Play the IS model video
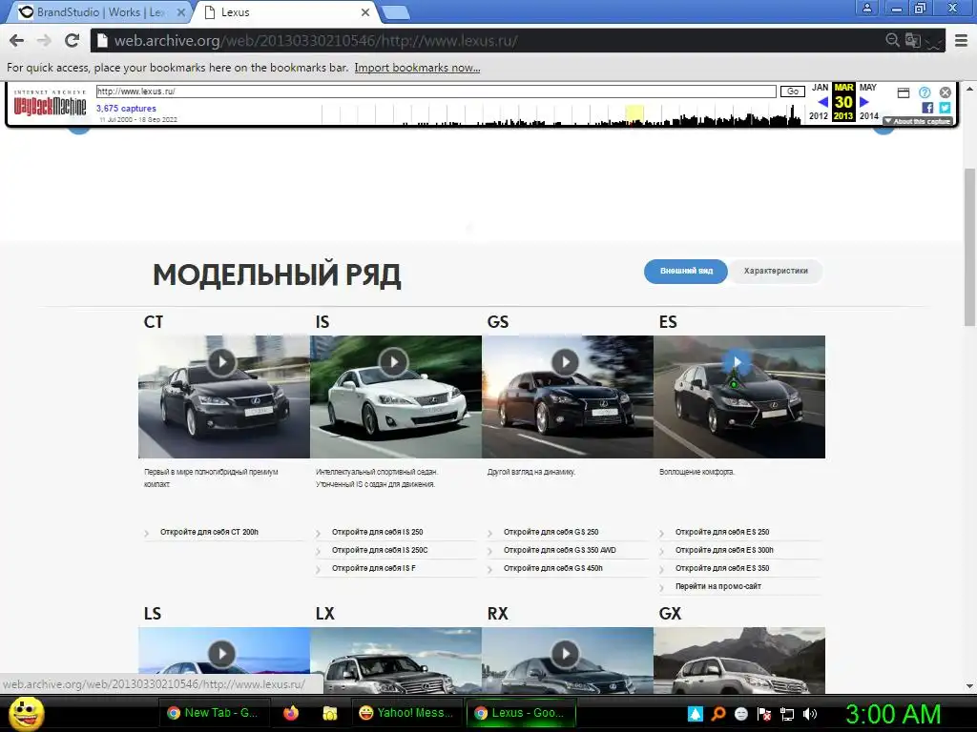 click(394, 362)
